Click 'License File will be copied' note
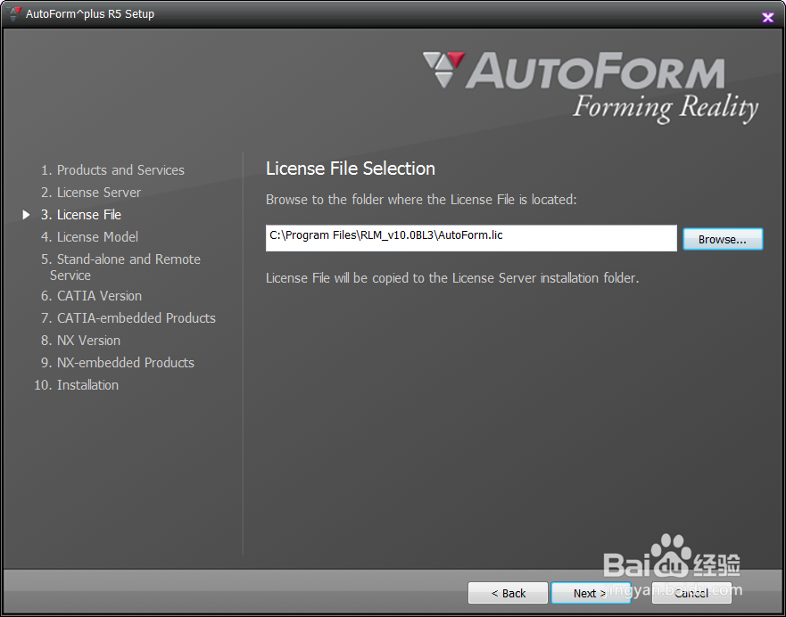This screenshot has height=617, width=786. tap(452, 278)
